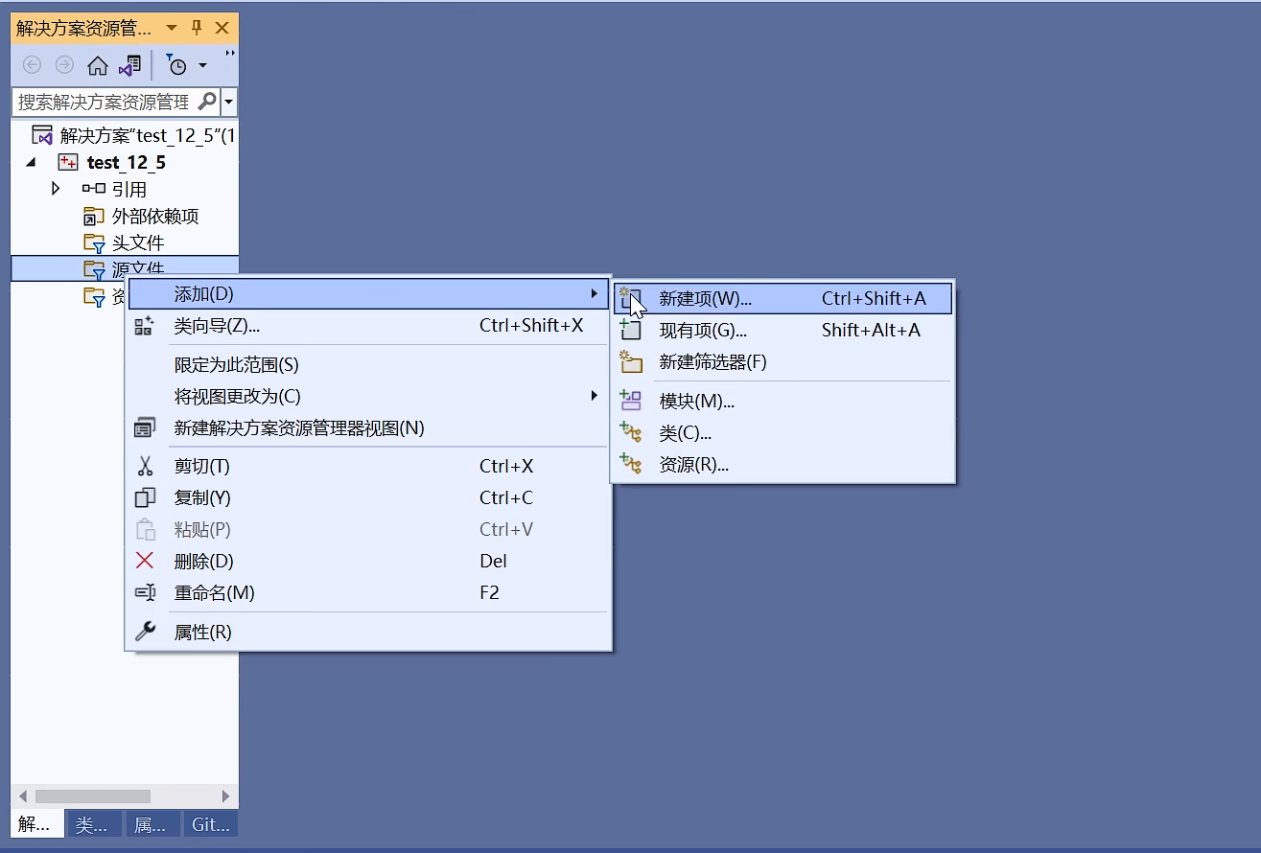The height and width of the screenshot is (853, 1261).
Task: Click the 头文件 folder icon
Action: click(x=94, y=243)
